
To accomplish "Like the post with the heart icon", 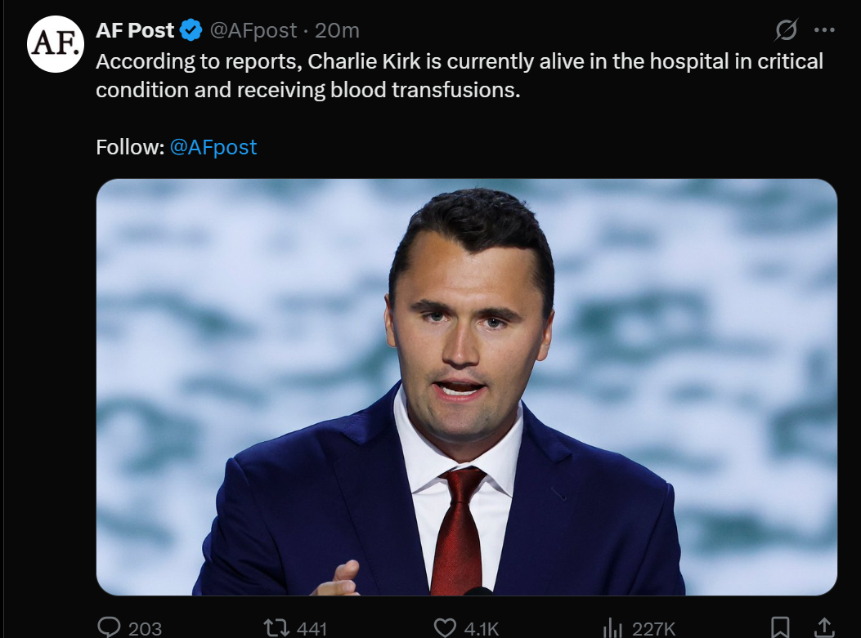I will [x=444, y=627].
